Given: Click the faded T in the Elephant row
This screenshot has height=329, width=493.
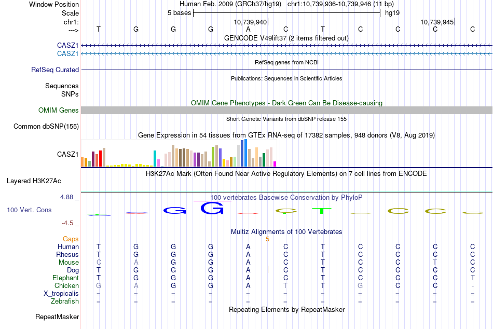Looking at the screenshot, I should 473,278.
